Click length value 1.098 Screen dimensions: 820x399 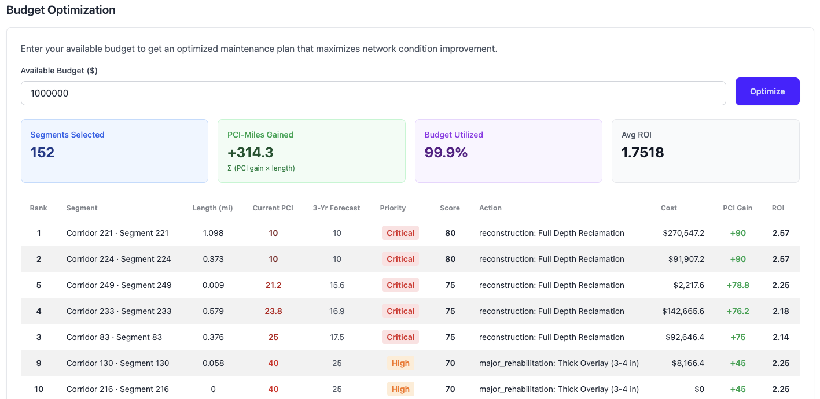[213, 233]
